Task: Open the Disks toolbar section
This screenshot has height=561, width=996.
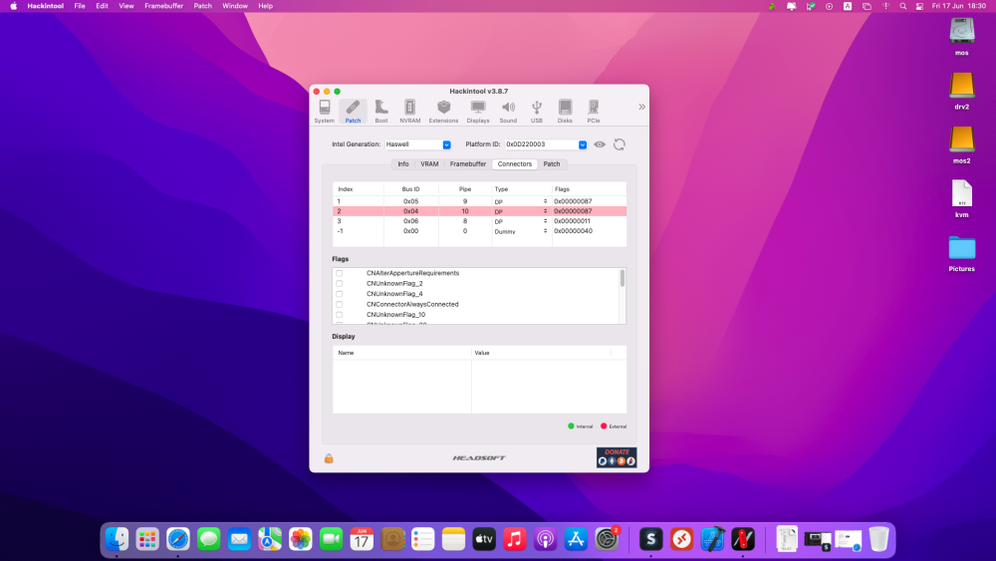Action: 565,112
